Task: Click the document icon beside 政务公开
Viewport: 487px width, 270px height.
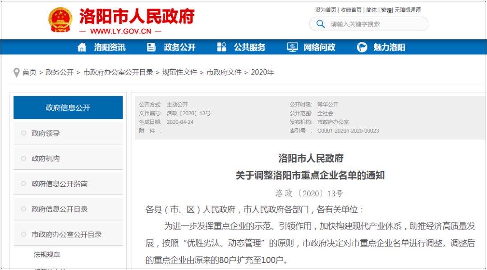Action: 152,47
